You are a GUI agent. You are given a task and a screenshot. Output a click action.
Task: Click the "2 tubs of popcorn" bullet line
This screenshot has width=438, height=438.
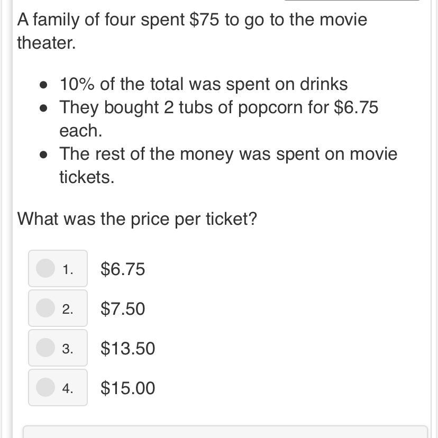click(218, 107)
